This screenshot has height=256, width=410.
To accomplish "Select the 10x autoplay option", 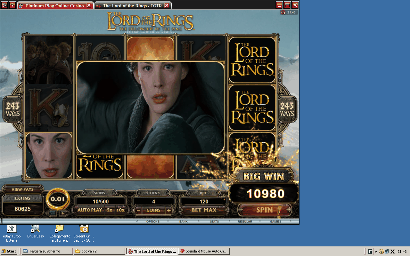I will click(x=120, y=210).
